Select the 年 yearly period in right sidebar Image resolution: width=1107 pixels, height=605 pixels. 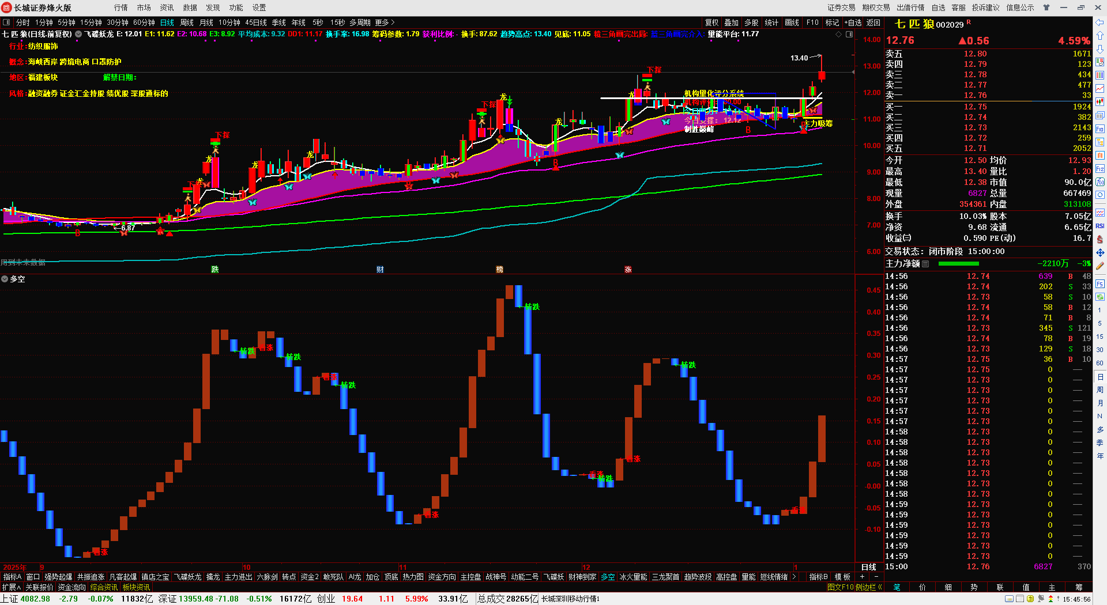1100,456
